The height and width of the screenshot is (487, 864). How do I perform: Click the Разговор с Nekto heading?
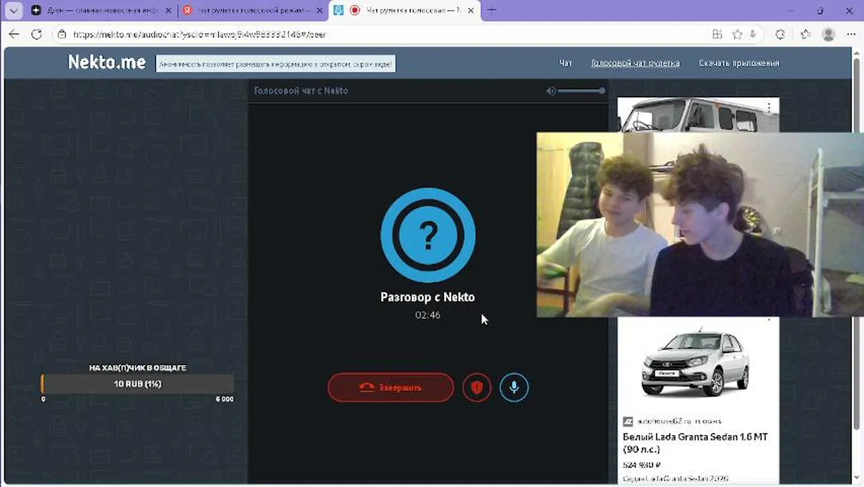[x=428, y=297]
